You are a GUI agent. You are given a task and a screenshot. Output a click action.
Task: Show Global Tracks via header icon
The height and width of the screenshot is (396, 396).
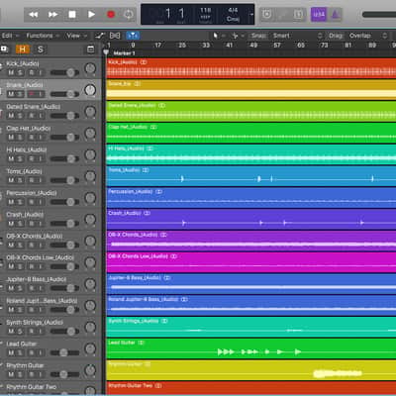pyautogui.click(x=90, y=49)
